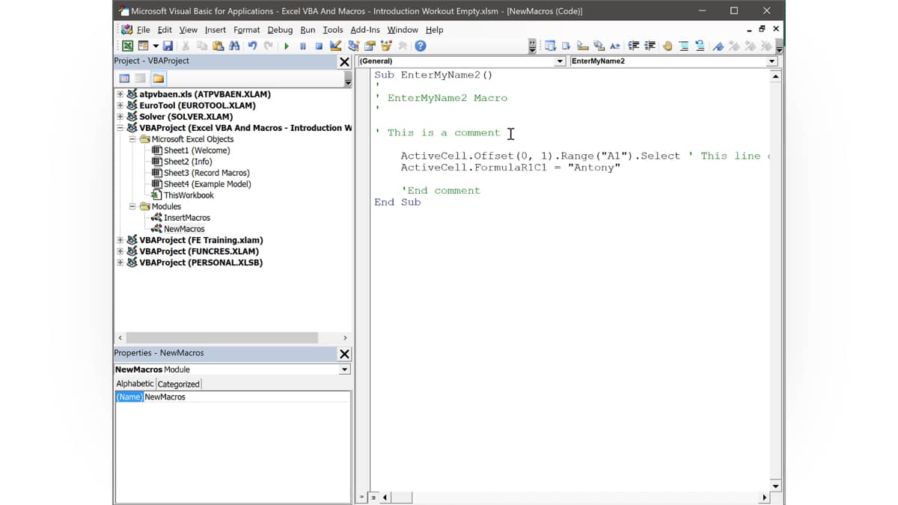Expand the VBAProject (FE Training.xlam) node

tap(120, 240)
